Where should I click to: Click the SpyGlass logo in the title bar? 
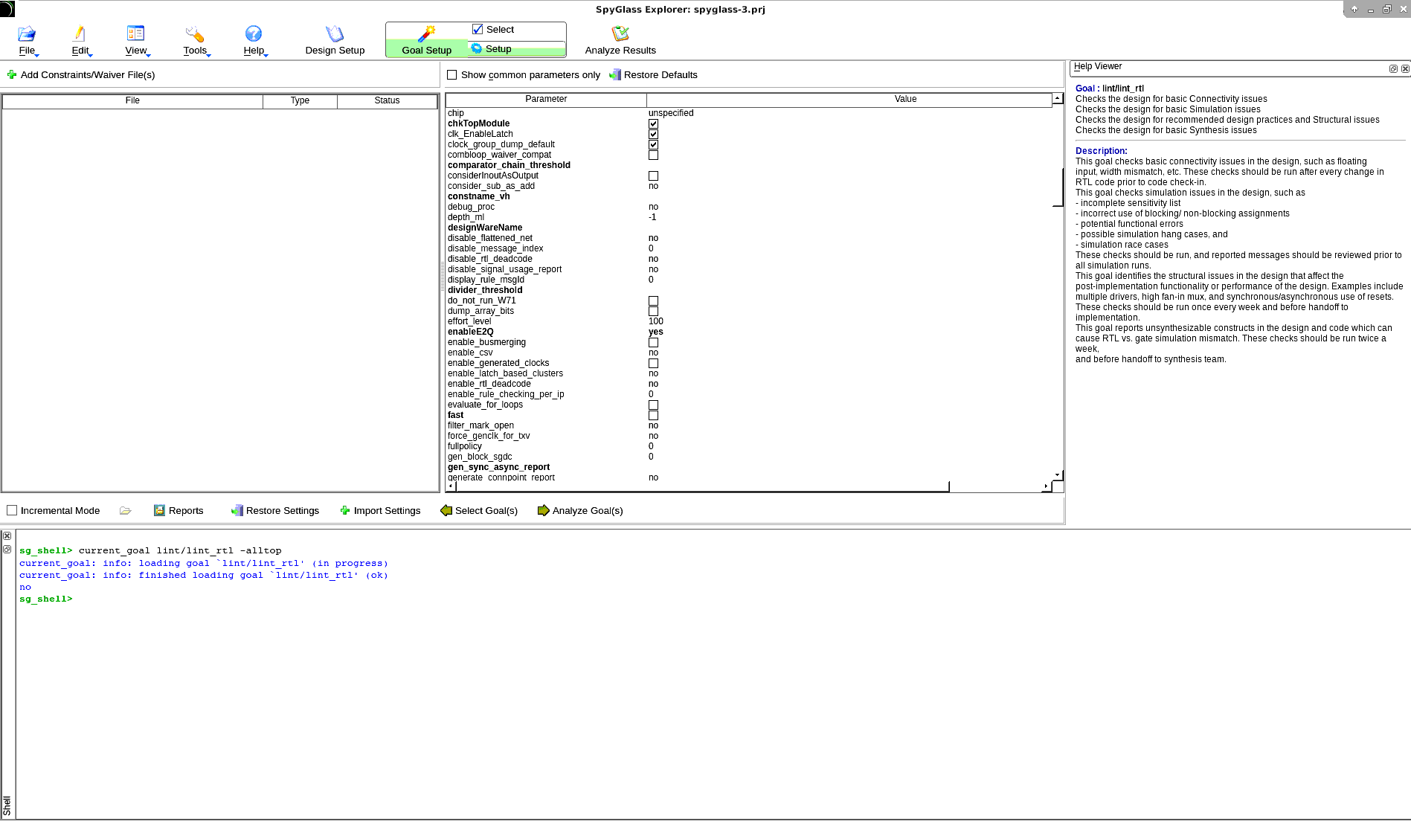click(7, 9)
